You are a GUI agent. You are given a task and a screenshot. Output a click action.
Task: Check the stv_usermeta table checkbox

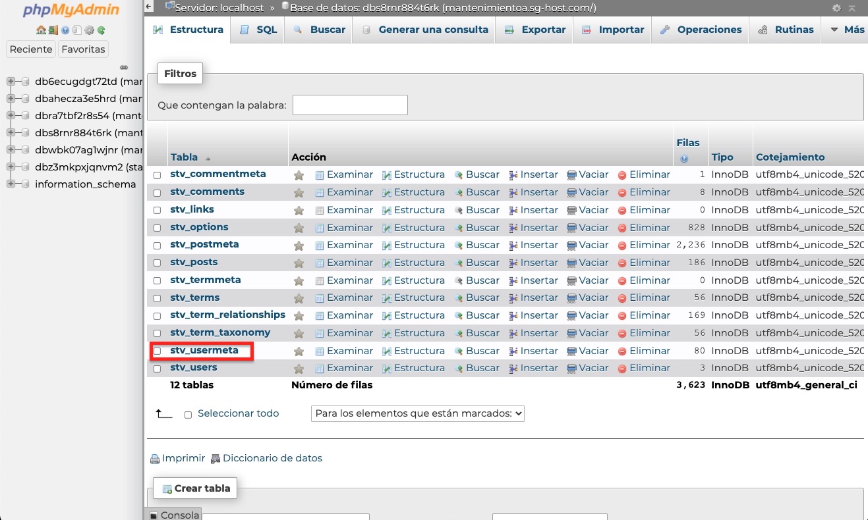point(157,351)
